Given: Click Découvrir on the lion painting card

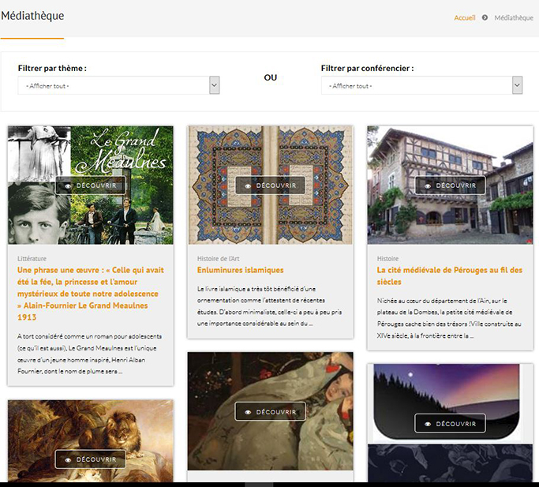Looking at the screenshot, I should pos(91,459).
